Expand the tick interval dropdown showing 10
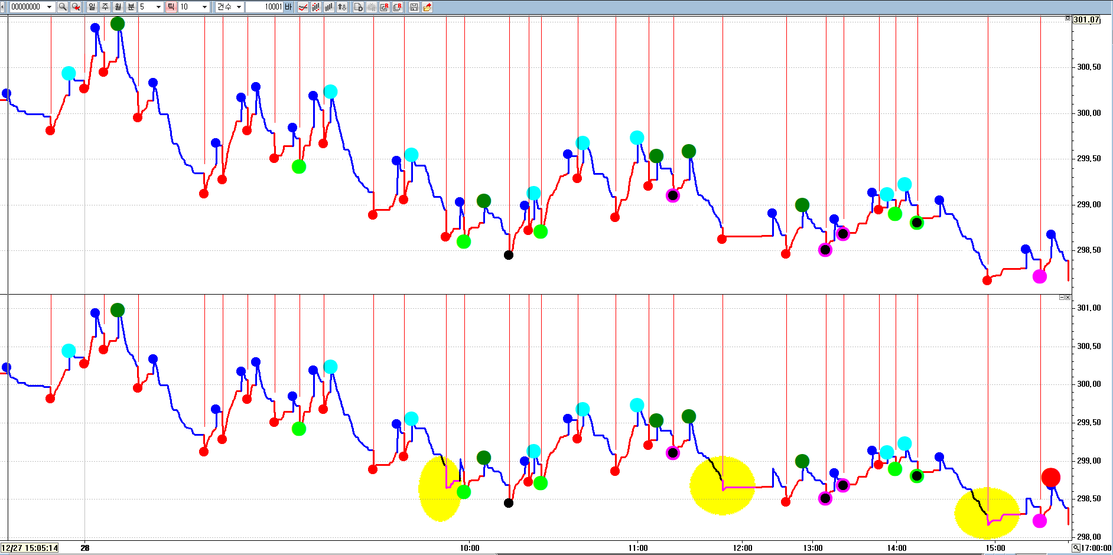Screen dimensions: 1113x555 coord(204,7)
